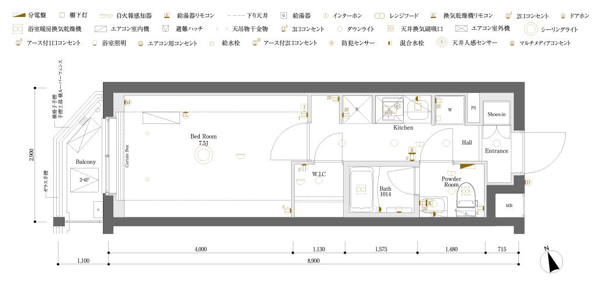Viewport: 595px width, 300px height.
Task: Select the Balcony label
Action: pyautogui.click(x=85, y=161)
